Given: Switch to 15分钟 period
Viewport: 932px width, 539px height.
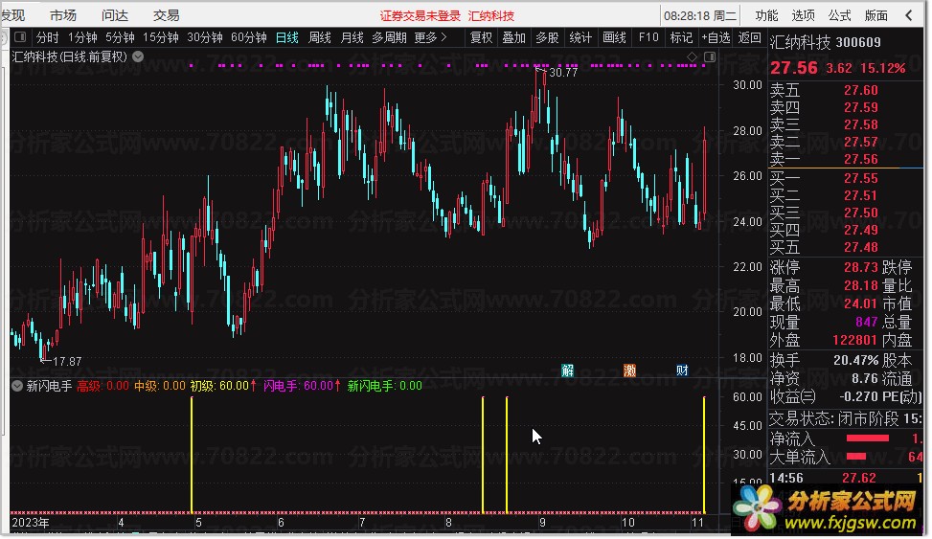Looking at the screenshot, I should tap(161, 38).
